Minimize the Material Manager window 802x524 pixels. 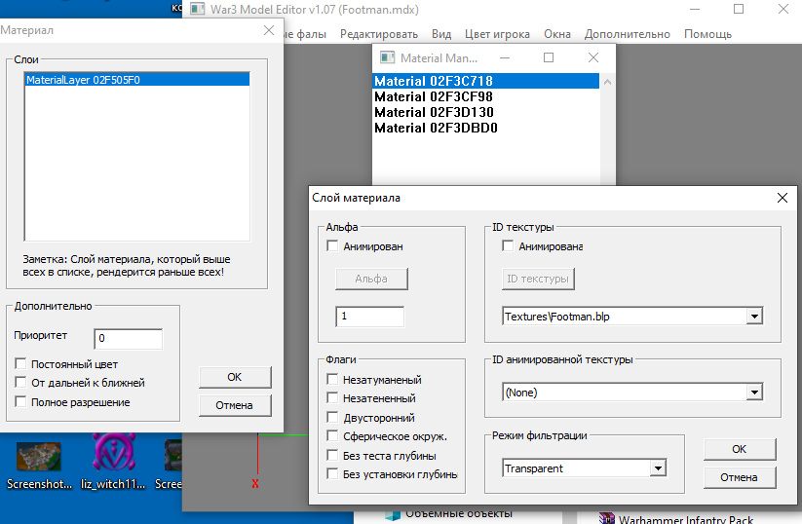505,57
